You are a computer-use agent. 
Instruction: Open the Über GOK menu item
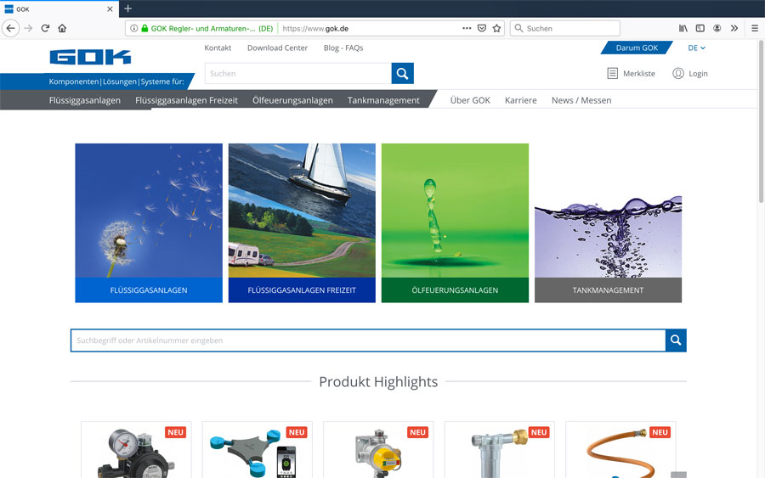pyautogui.click(x=470, y=100)
